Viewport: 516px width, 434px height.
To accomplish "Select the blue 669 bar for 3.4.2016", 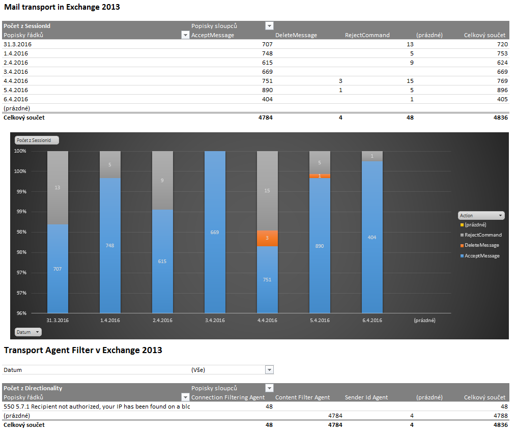I will (215, 232).
